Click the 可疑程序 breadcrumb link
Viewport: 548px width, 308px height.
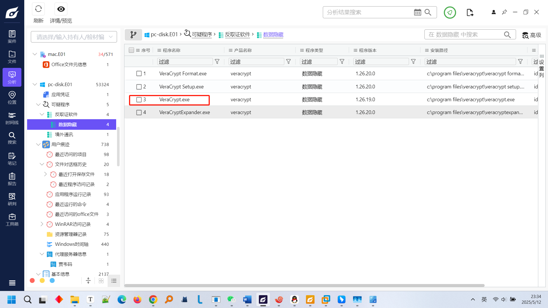(202, 35)
